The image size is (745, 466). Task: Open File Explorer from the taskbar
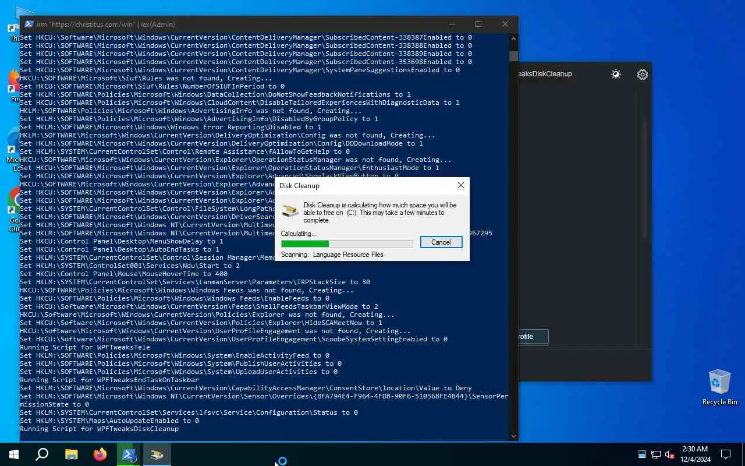(71, 454)
